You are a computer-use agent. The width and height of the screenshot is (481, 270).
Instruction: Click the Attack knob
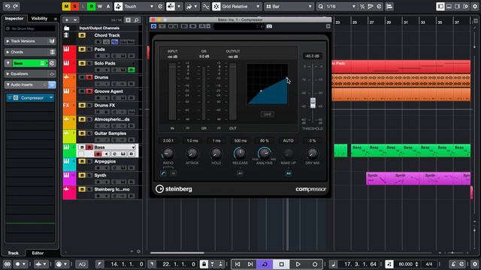tap(192, 153)
